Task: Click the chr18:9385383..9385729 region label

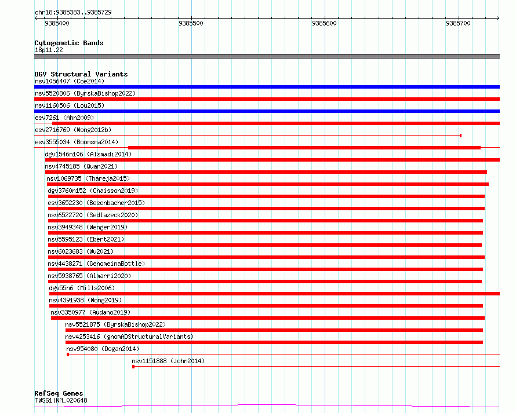Action: click(x=73, y=12)
